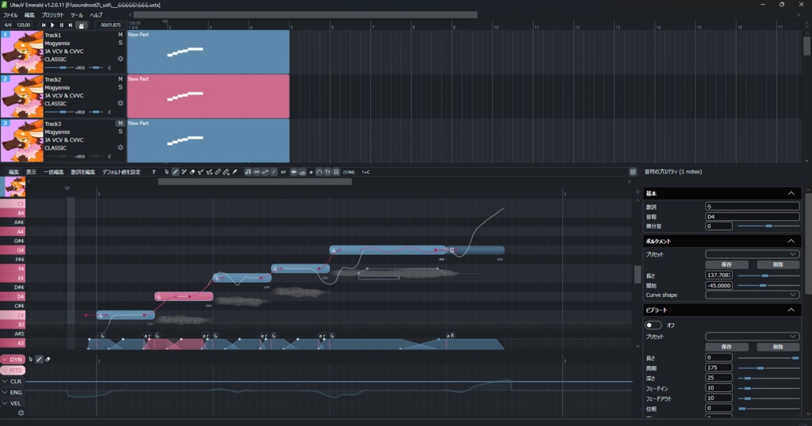This screenshot has height=426, width=812.
Task: Select the pen plus tool in piano roll toolbar
Action: point(184,172)
